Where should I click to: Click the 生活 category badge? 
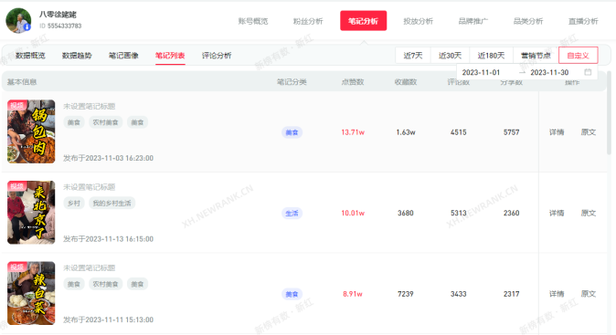pyautogui.click(x=292, y=214)
